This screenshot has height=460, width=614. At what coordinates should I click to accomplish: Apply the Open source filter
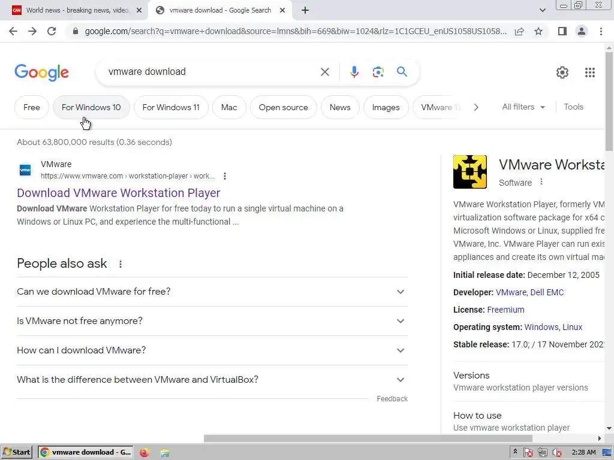[x=283, y=107]
